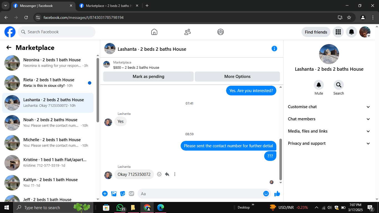Screen dimensions: 379x213
Task: Reload the page in the browser
Action: point(26,17)
